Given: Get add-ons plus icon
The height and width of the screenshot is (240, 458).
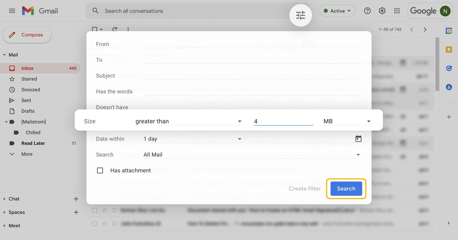Looking at the screenshot, I should coord(449,117).
